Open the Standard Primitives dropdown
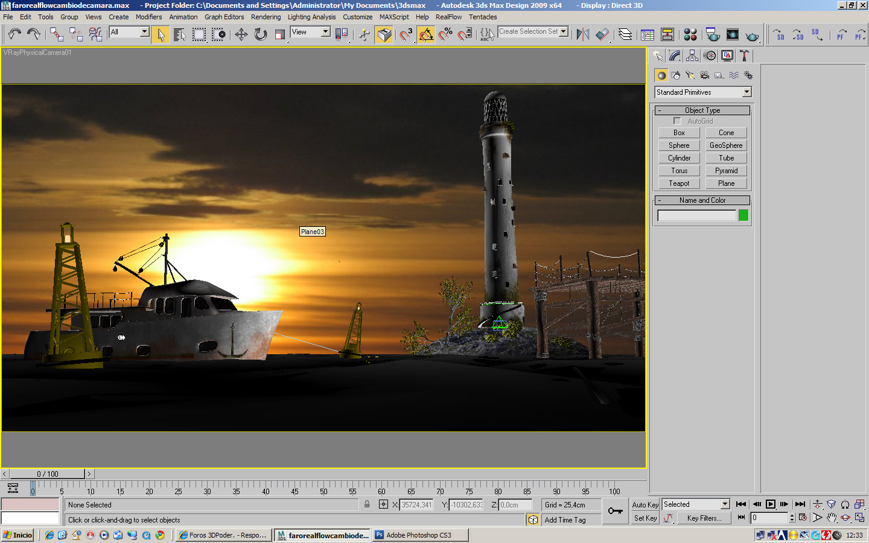The width and height of the screenshot is (869, 543). 746,92
